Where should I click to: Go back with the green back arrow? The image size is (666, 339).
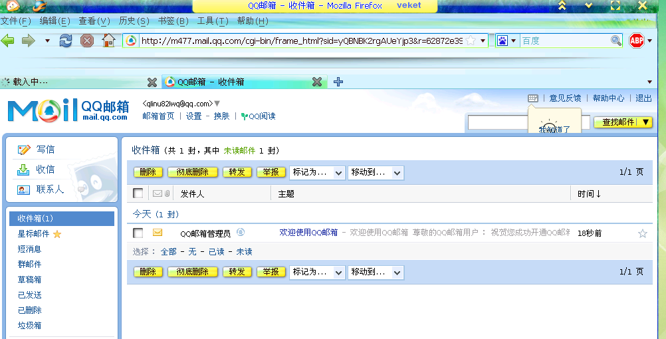pyautogui.click(x=8, y=41)
